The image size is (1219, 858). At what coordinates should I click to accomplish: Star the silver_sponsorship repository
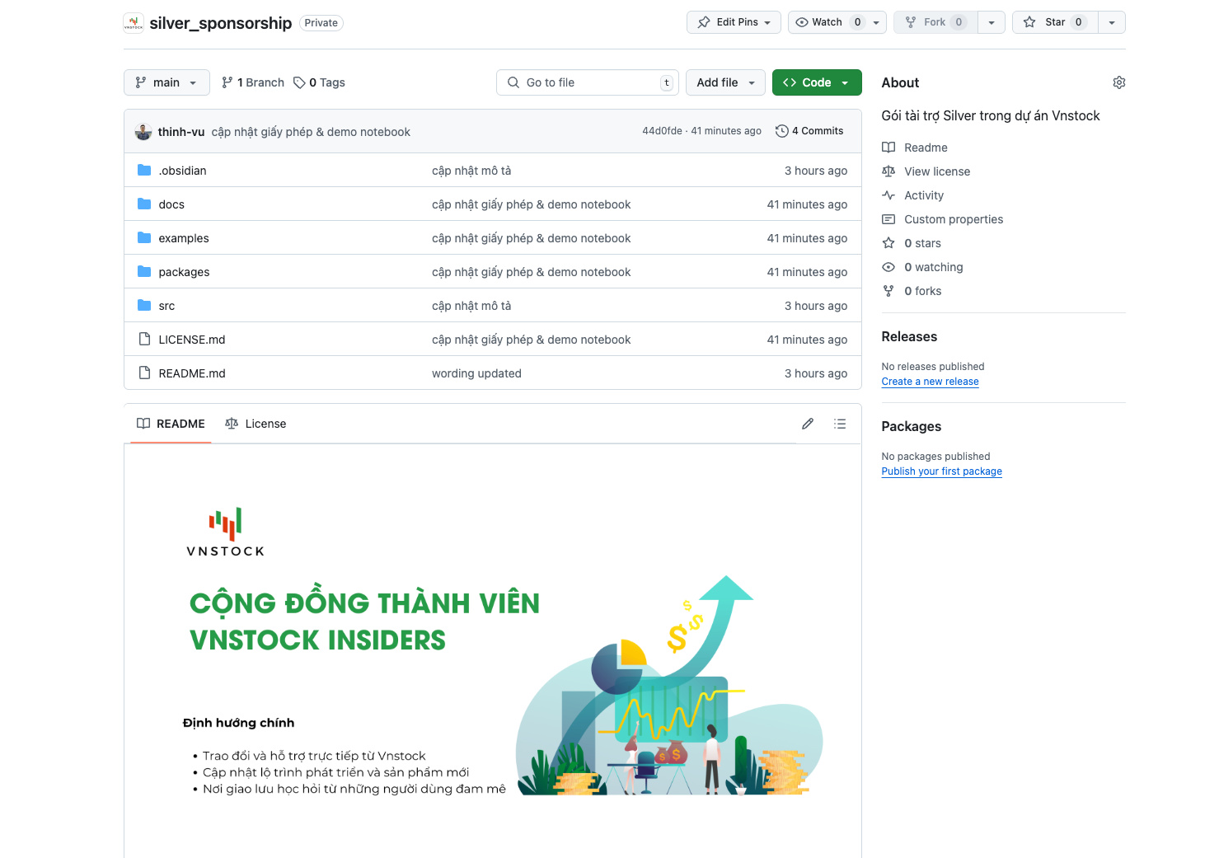tap(1055, 22)
